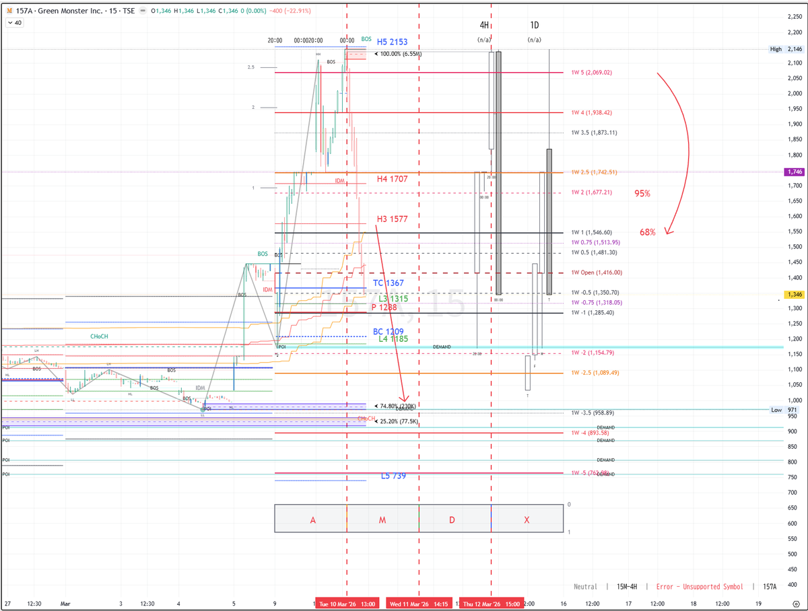Click the yellow 1,346 last price tag
Image resolution: width=808 pixels, height=611 pixels.
tap(794, 295)
